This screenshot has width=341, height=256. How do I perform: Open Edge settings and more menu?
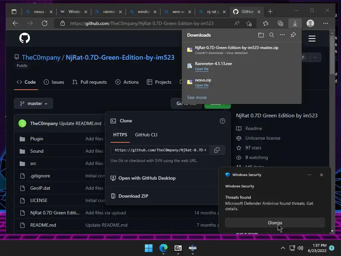coord(326,23)
